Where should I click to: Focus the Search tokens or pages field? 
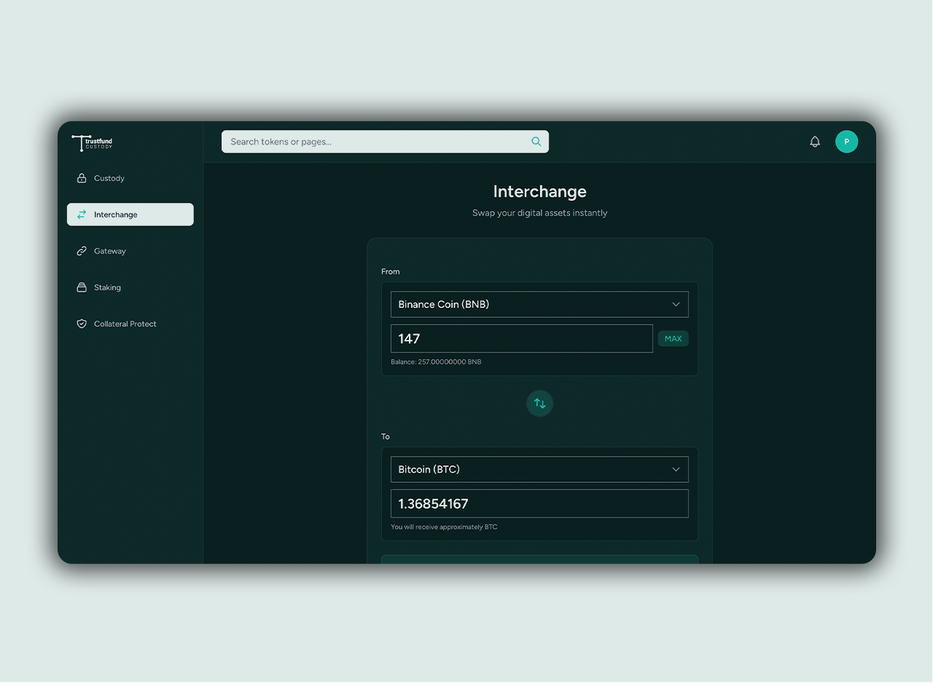pyautogui.click(x=375, y=142)
